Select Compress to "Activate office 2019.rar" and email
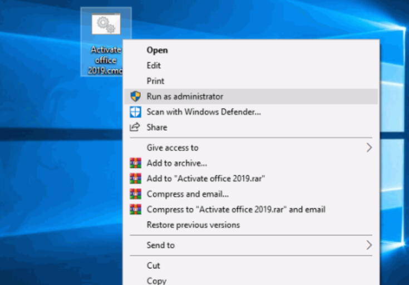 click(x=251, y=209)
